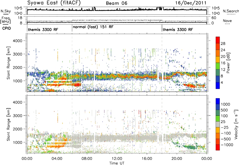
Task: Click the 'Time UT' axis title
Action: coord(117,163)
